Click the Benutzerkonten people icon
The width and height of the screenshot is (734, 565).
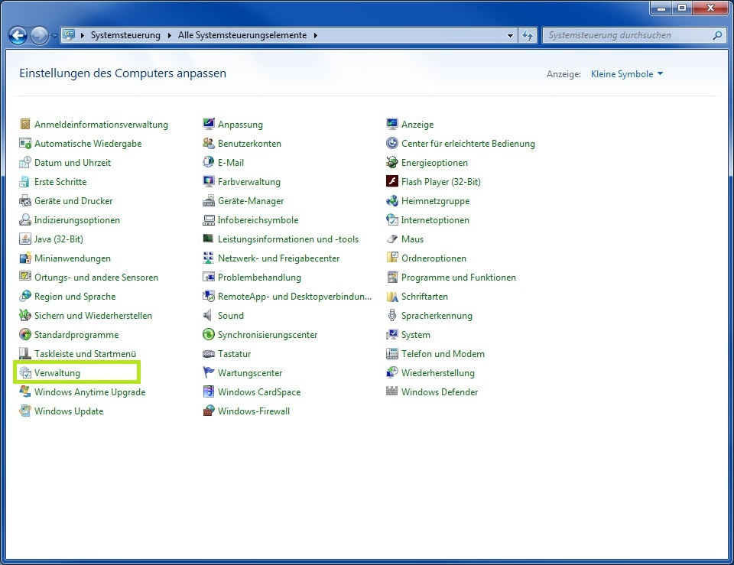point(208,143)
